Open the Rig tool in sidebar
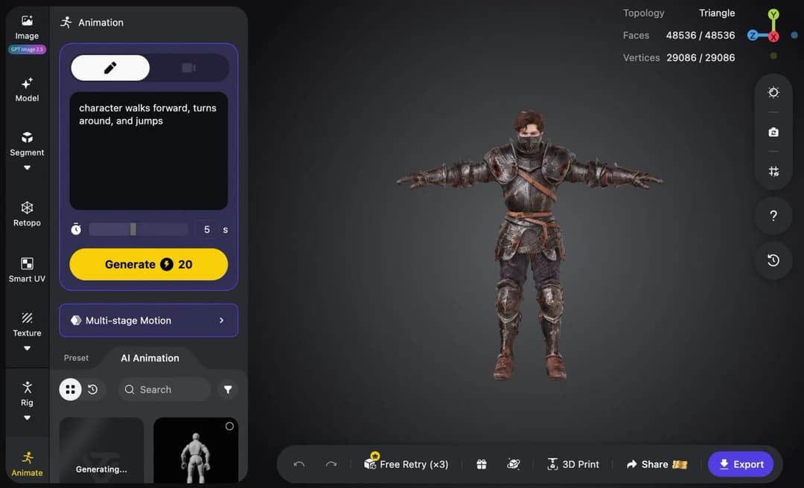This screenshot has height=488, width=804. tap(27, 394)
